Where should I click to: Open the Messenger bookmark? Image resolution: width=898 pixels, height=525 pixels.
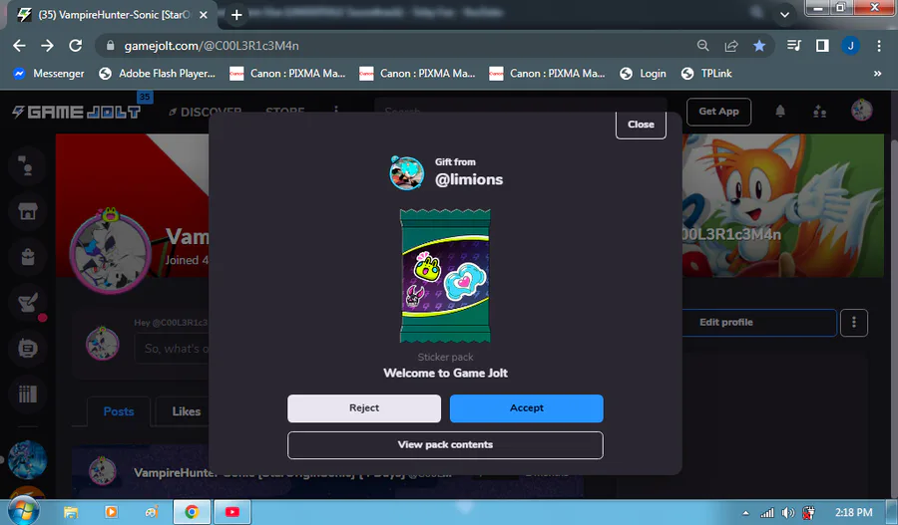[49, 73]
